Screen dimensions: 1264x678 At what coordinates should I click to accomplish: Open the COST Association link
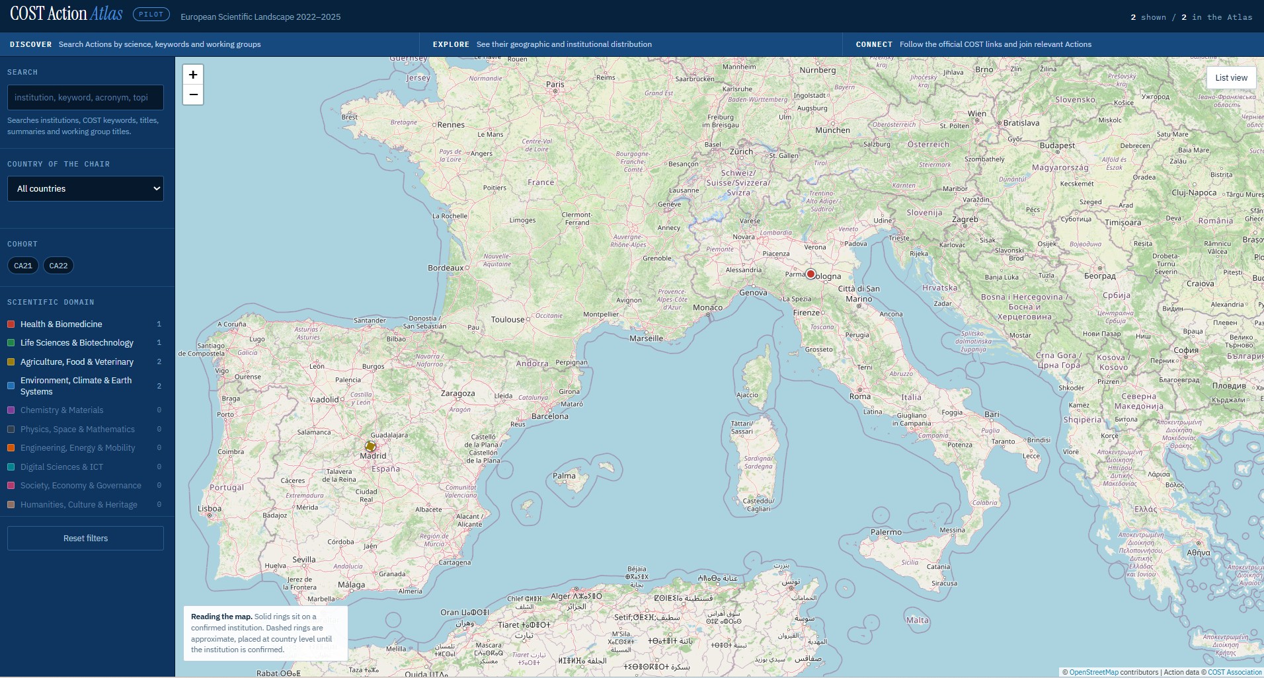tap(1235, 672)
